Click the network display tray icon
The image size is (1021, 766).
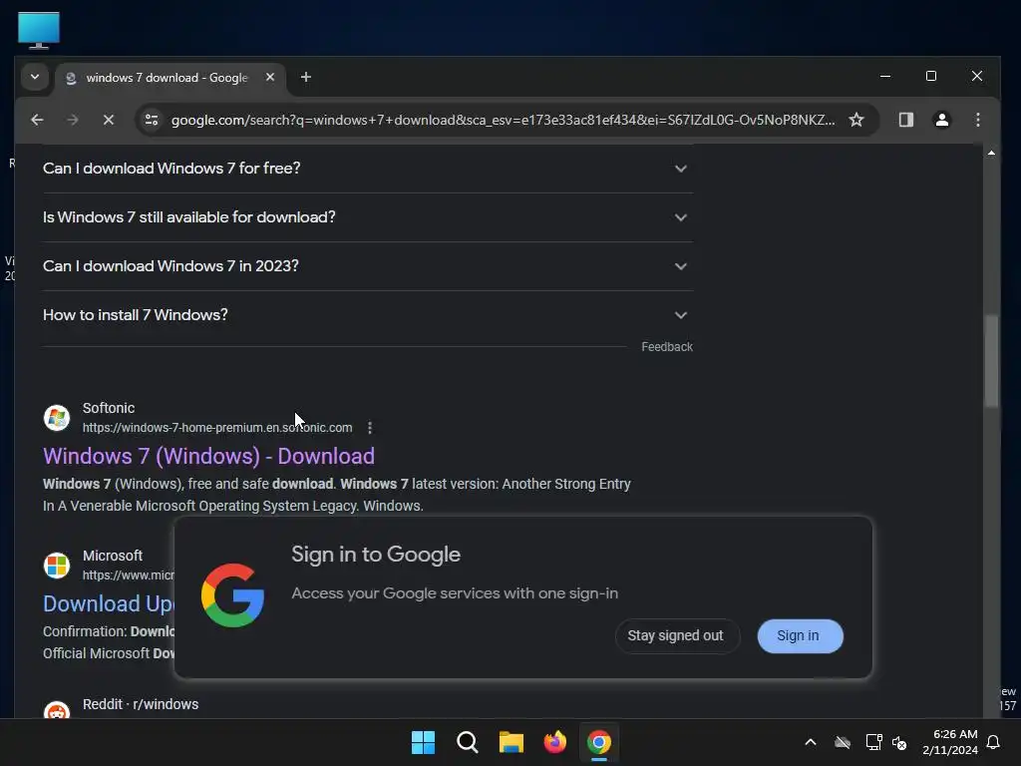(x=873, y=742)
